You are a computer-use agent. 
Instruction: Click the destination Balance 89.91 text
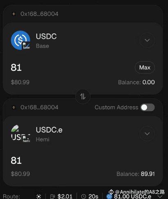(136, 174)
